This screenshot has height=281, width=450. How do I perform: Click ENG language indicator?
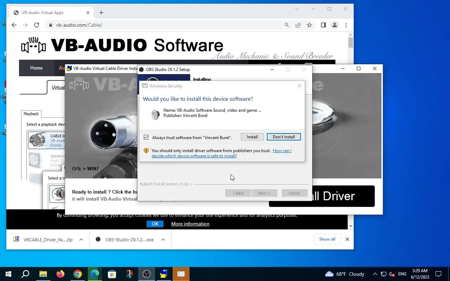pyautogui.click(x=402, y=274)
